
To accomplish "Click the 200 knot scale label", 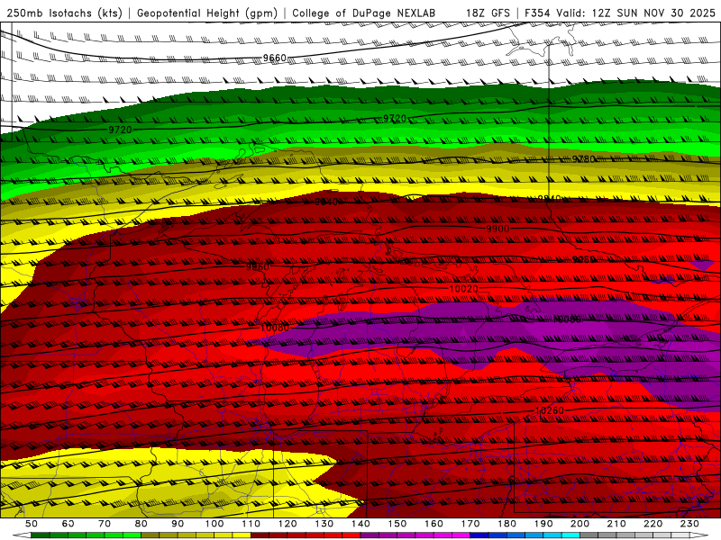I will (x=580, y=524).
